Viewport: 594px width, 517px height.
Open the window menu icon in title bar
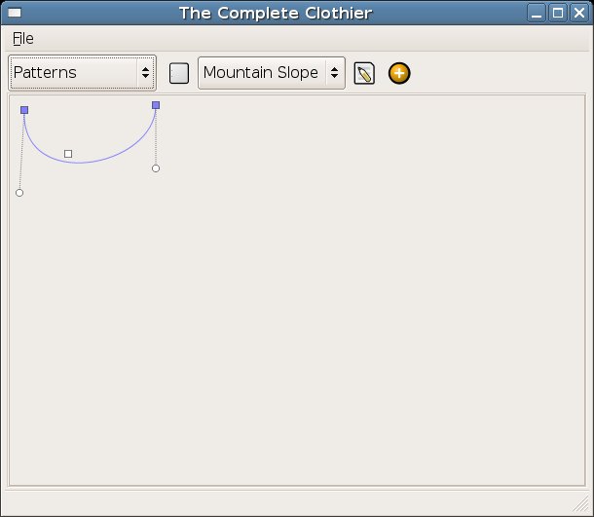[x=15, y=13]
